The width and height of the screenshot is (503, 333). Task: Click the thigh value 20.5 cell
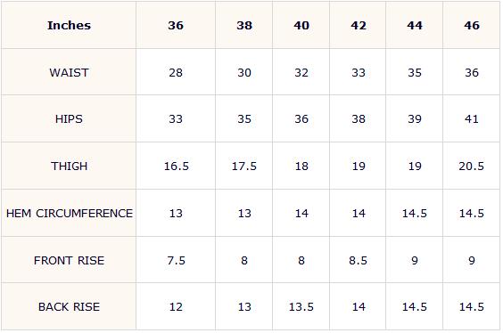click(471, 166)
